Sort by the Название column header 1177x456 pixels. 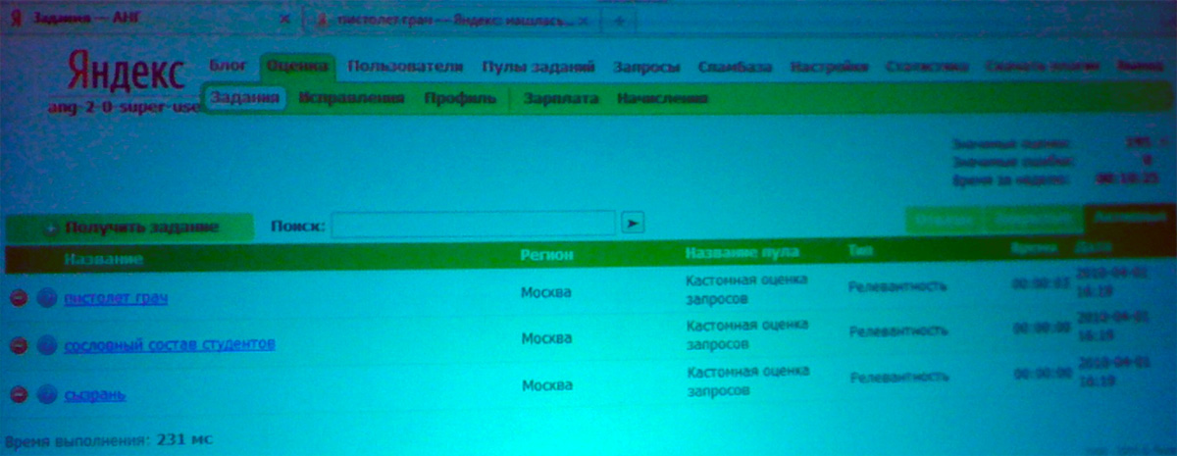coord(104,259)
